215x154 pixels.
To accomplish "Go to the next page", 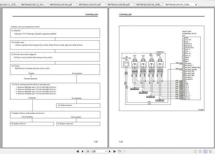I will [110, 152].
